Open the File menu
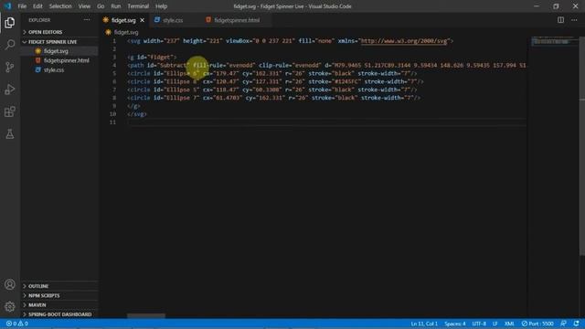Image resolution: width=585 pixels, height=329 pixels. [22, 6]
